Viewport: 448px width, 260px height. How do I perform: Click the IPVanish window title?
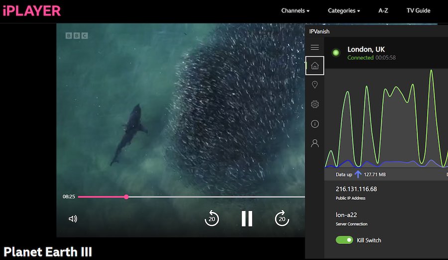(x=319, y=31)
